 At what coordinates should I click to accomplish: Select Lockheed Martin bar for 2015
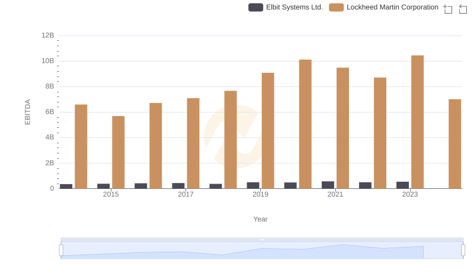[x=118, y=152]
